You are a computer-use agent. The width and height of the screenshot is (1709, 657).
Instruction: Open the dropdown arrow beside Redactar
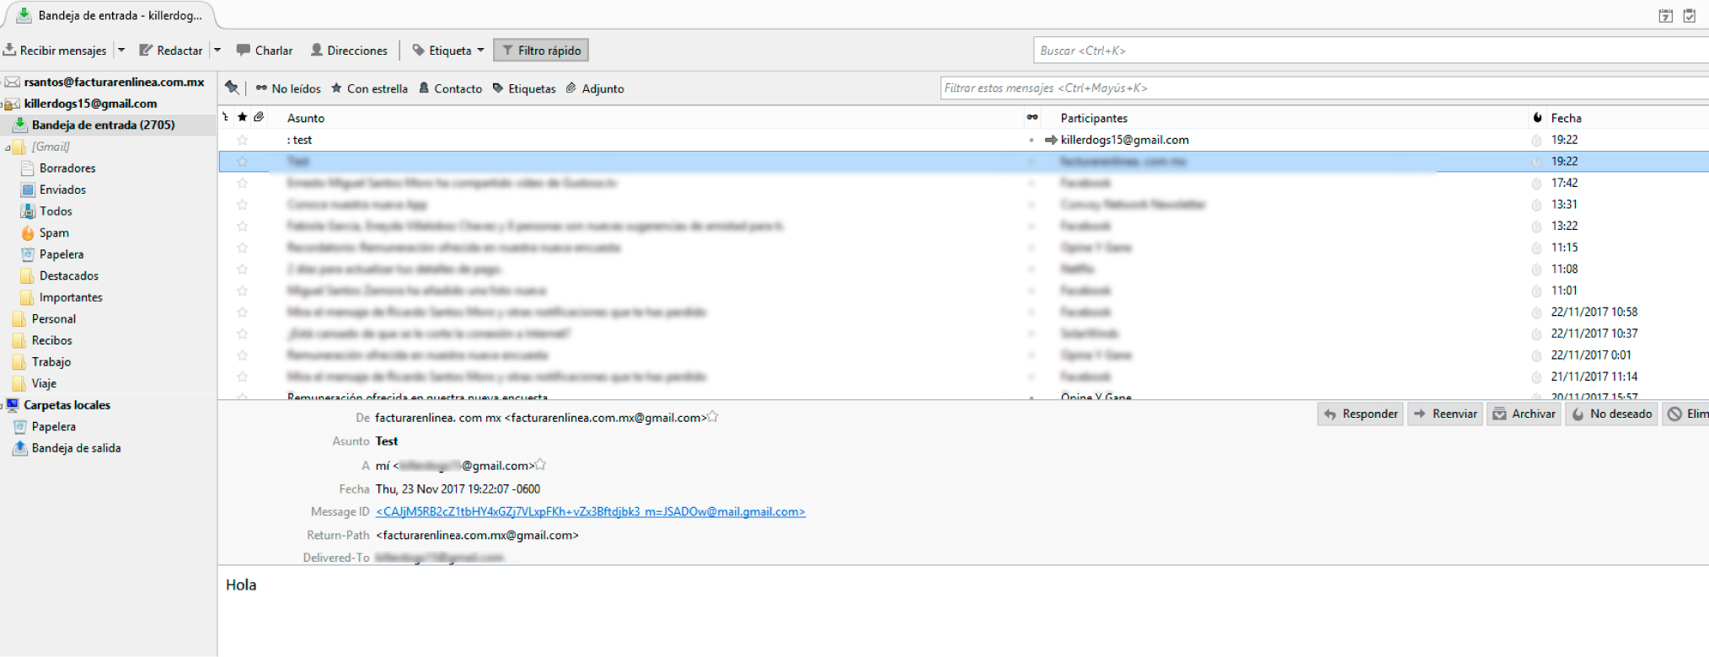click(217, 51)
